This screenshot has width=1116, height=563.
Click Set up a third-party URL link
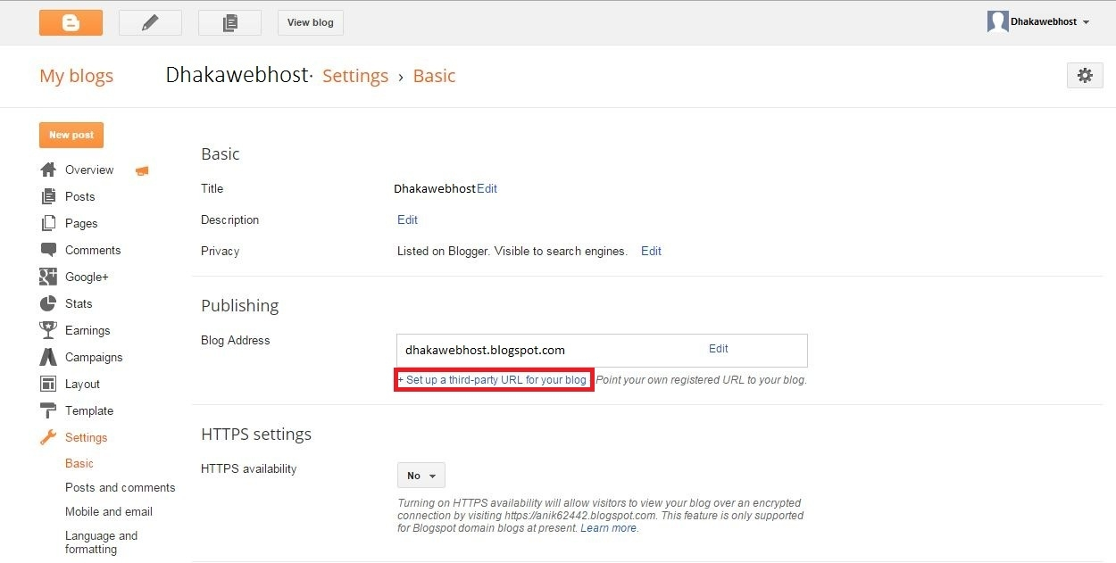[494, 380]
